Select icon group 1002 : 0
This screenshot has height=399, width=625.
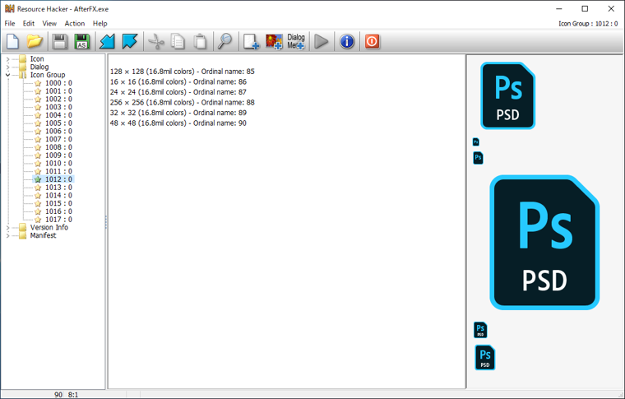58,99
